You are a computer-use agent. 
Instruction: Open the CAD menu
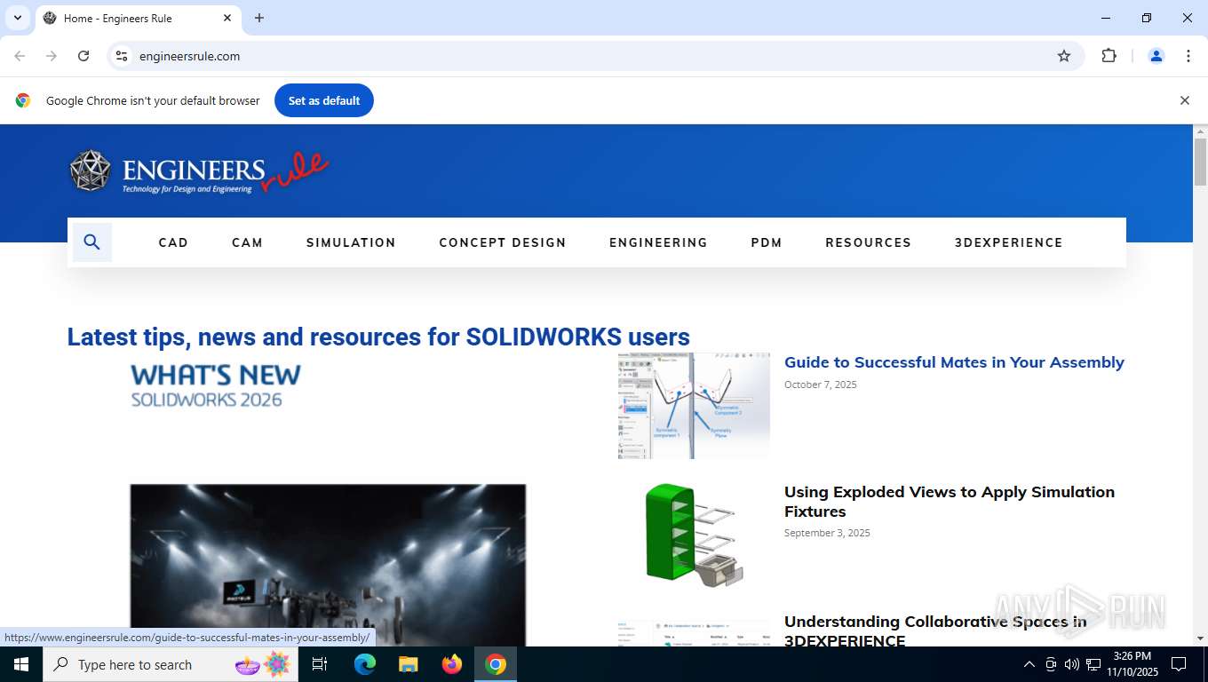173,242
